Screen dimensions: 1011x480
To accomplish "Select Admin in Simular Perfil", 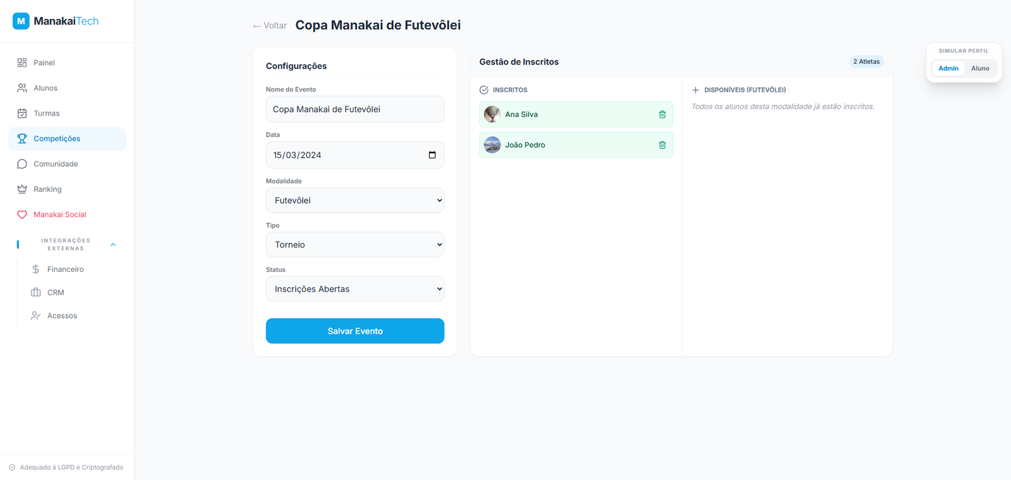I will (x=948, y=68).
